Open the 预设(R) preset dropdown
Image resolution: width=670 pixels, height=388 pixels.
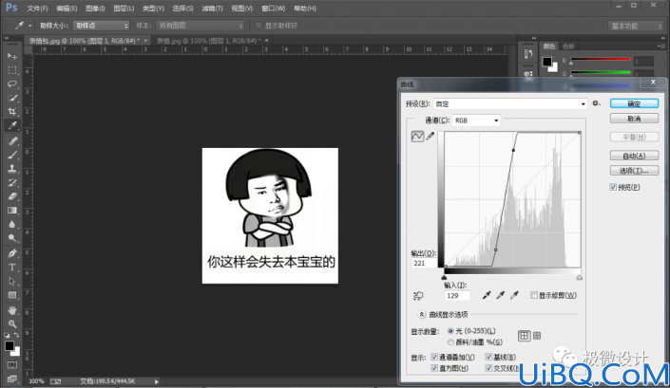coord(510,104)
